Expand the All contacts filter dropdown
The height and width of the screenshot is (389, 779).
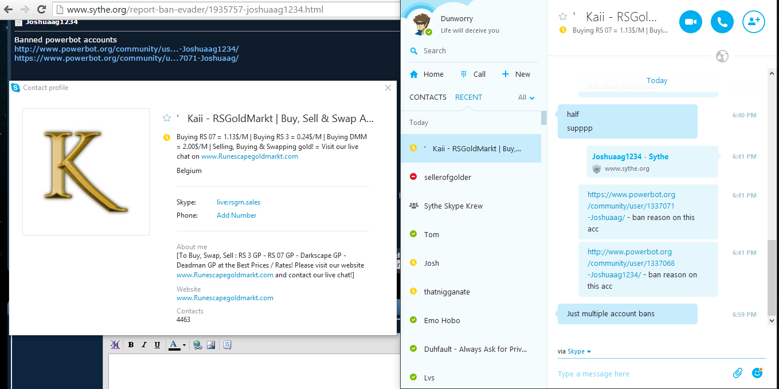point(526,97)
